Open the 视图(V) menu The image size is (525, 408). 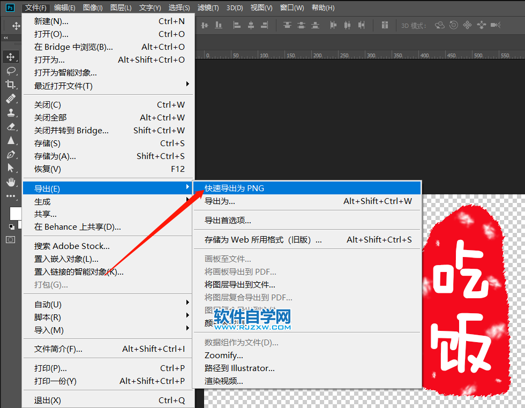coord(261,7)
